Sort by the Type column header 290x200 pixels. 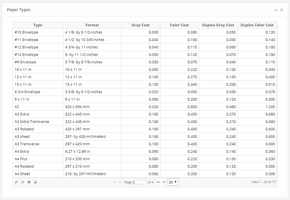(x=38, y=25)
